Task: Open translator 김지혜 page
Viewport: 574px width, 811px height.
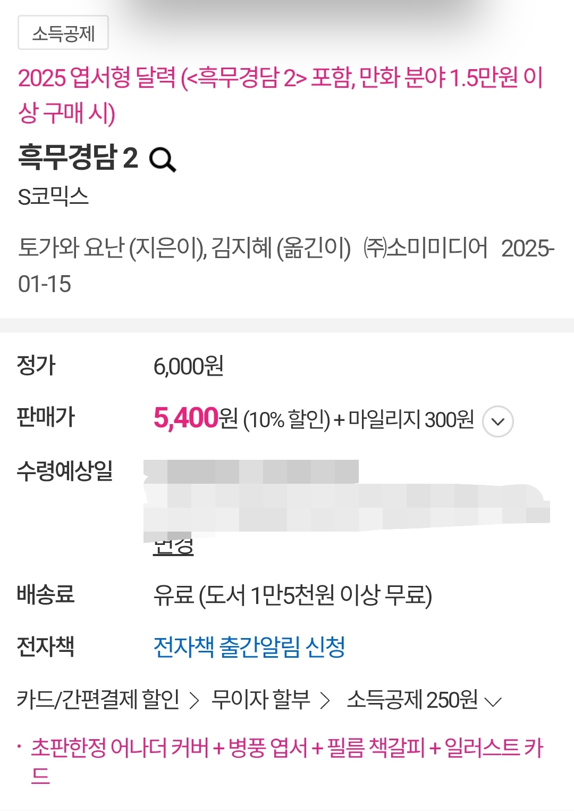Action: pyautogui.click(x=242, y=248)
